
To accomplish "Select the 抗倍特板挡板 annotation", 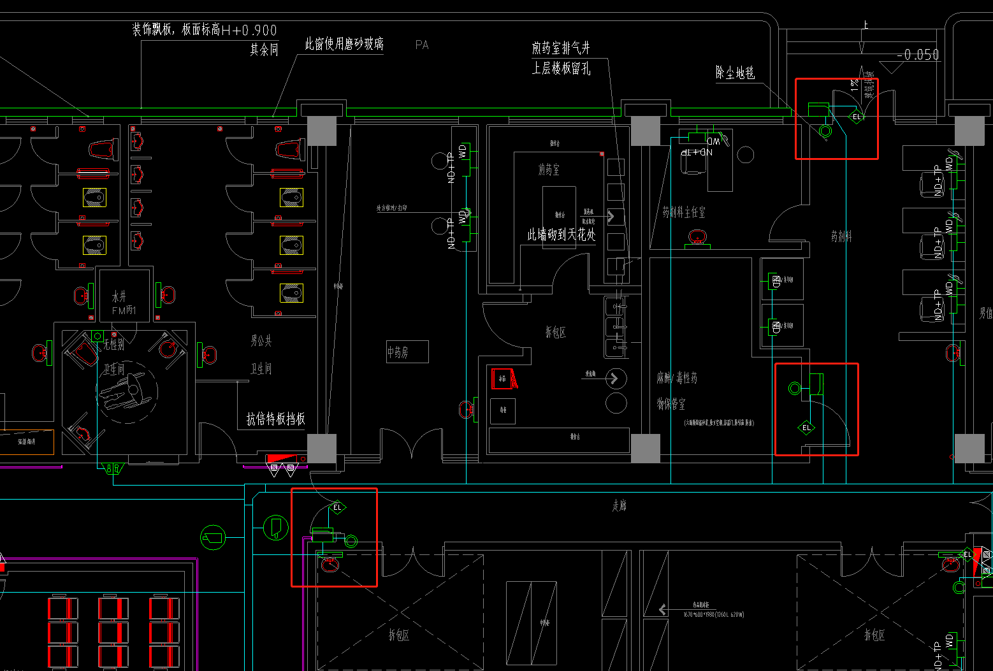I will 276,419.
